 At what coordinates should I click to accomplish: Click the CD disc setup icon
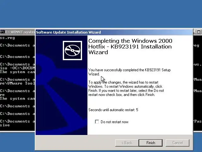click(x=72, y=50)
